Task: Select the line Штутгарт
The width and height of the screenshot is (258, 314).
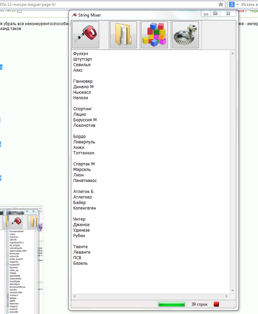Action: coord(83,59)
